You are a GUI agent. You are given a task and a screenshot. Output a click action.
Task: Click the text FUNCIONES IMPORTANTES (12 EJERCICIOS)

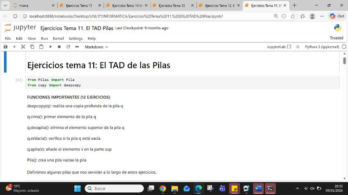pyautogui.click(x=69, y=97)
